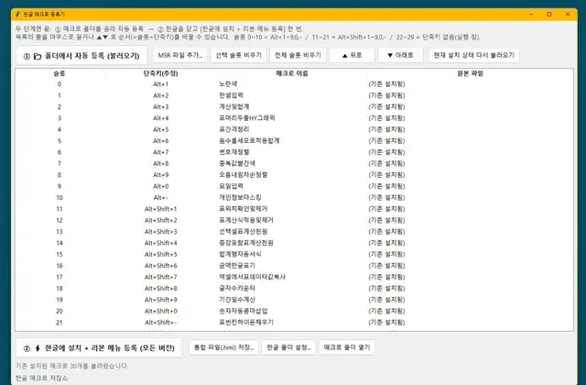Select the 개인정보마스킹 macro row

click(x=294, y=198)
